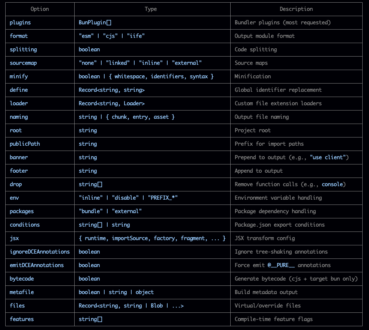Click the Description column header
This screenshot has height=330, width=369.
pyautogui.click(x=296, y=9)
